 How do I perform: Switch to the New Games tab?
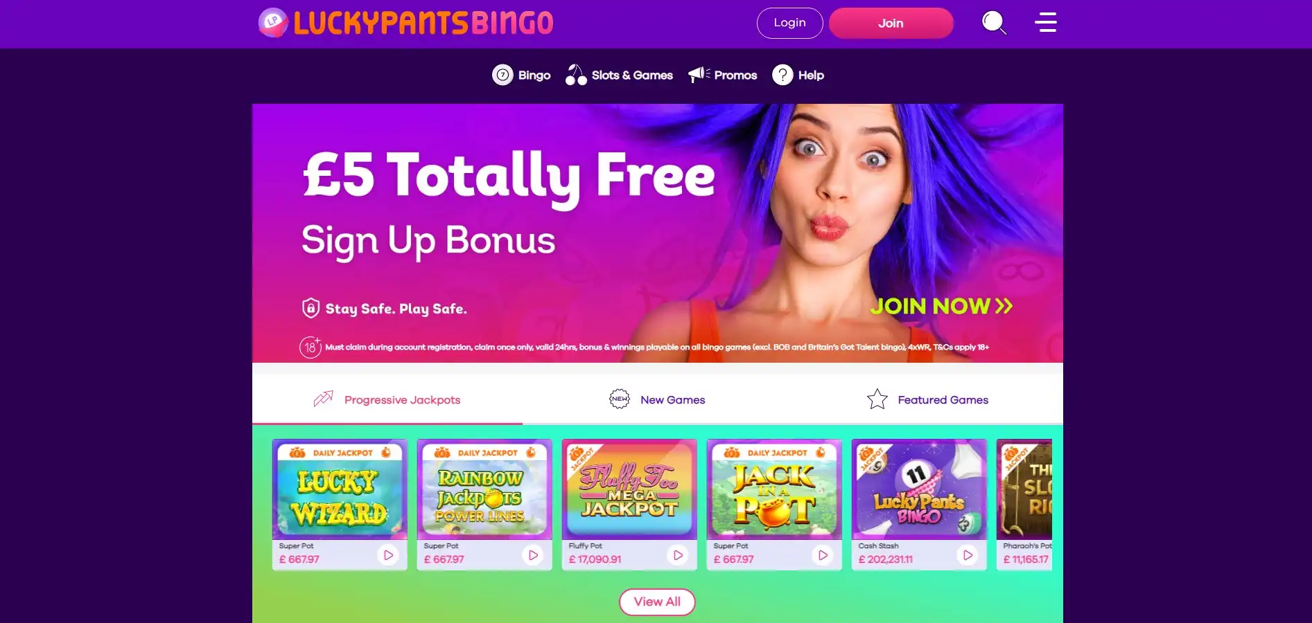point(657,399)
